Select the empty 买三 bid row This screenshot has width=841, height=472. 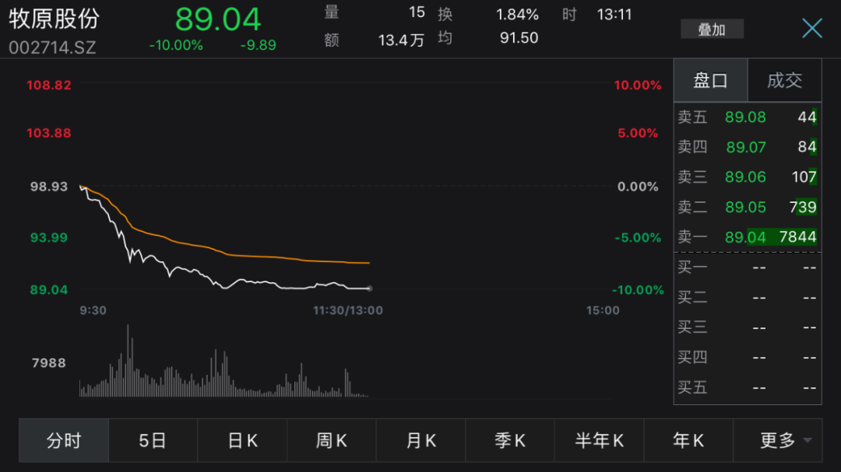tap(747, 327)
